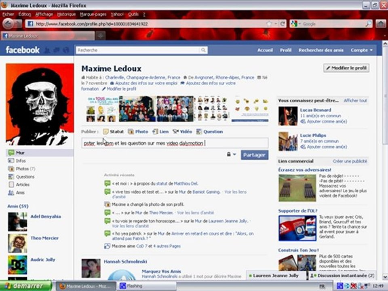Open notifications globe icon
Viewport: 388px width, 291px height.
pos(66,50)
